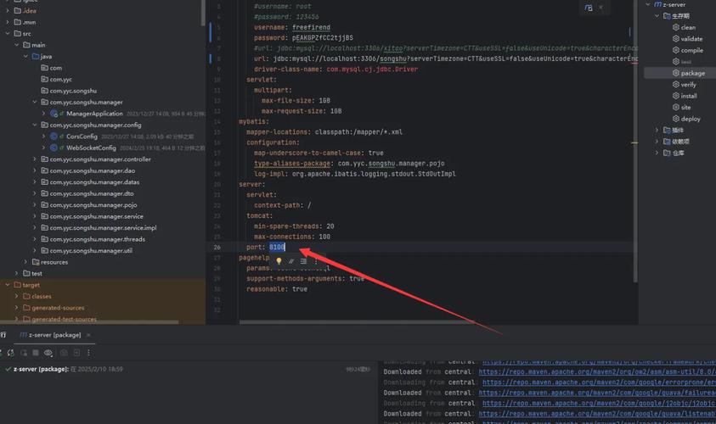The image size is (716, 424).
Task: Select the Maven package lifecycle goal
Action: point(692,73)
